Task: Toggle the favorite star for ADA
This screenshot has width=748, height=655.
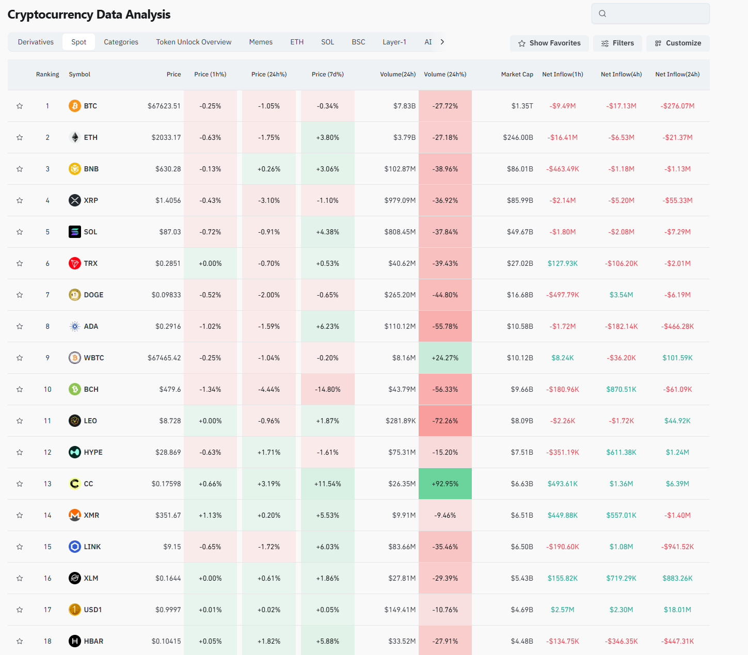Action: point(20,326)
